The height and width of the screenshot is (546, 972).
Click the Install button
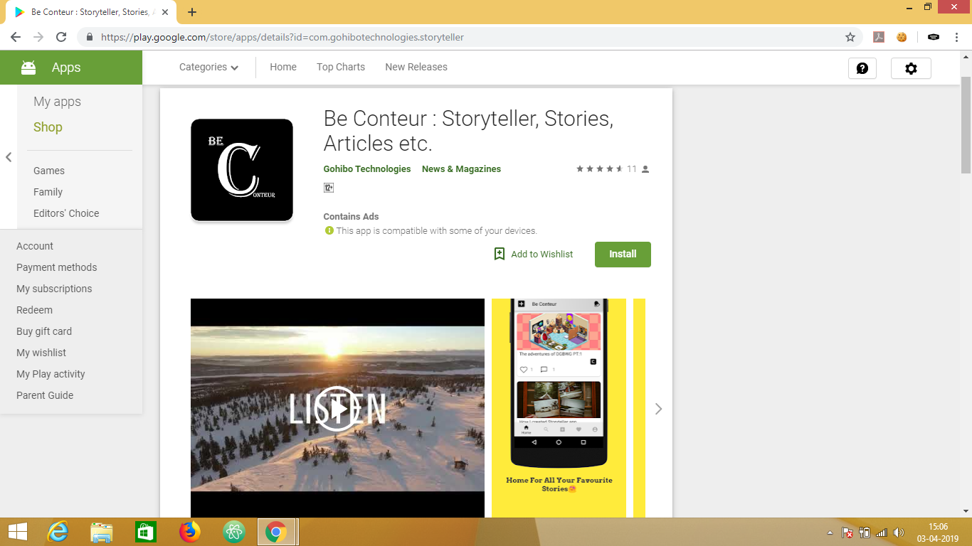point(622,254)
